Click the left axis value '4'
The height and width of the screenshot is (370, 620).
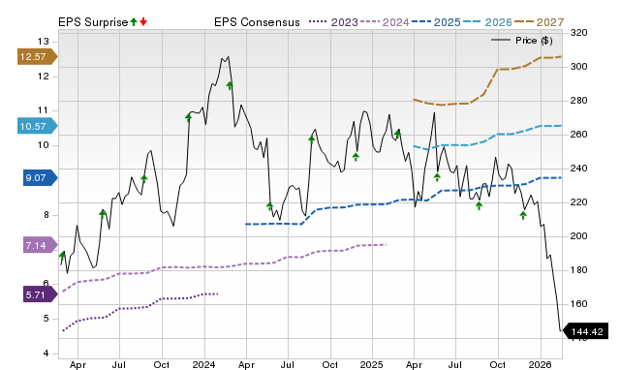[x=46, y=354]
